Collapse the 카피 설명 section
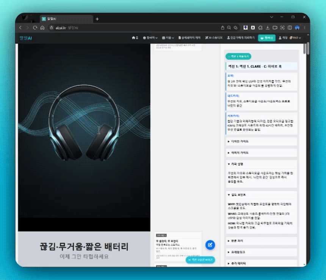The height and width of the screenshot is (280, 326). (x=261, y=164)
